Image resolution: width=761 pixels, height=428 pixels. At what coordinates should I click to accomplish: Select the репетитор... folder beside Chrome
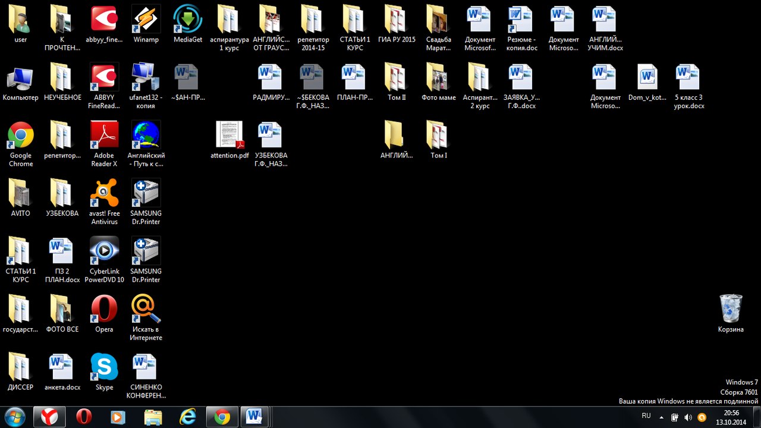[62, 139]
